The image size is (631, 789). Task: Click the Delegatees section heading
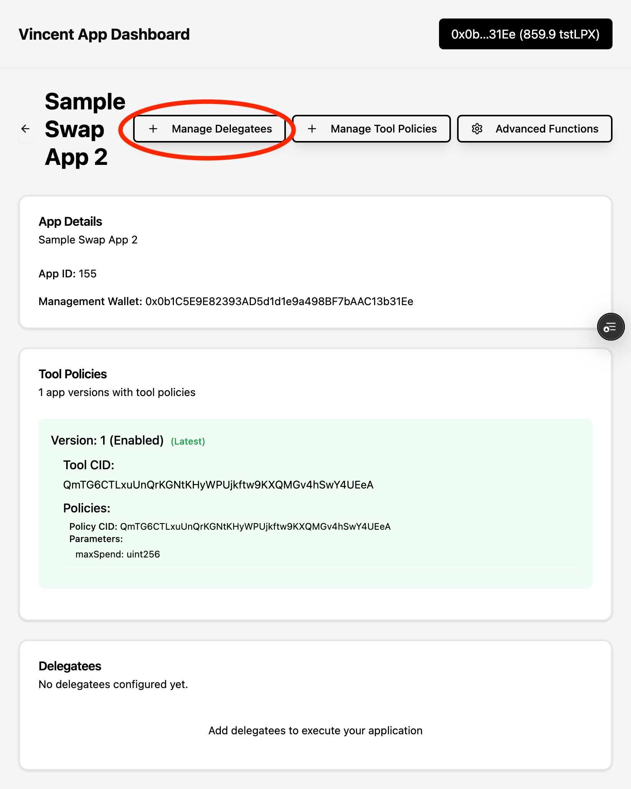70,666
